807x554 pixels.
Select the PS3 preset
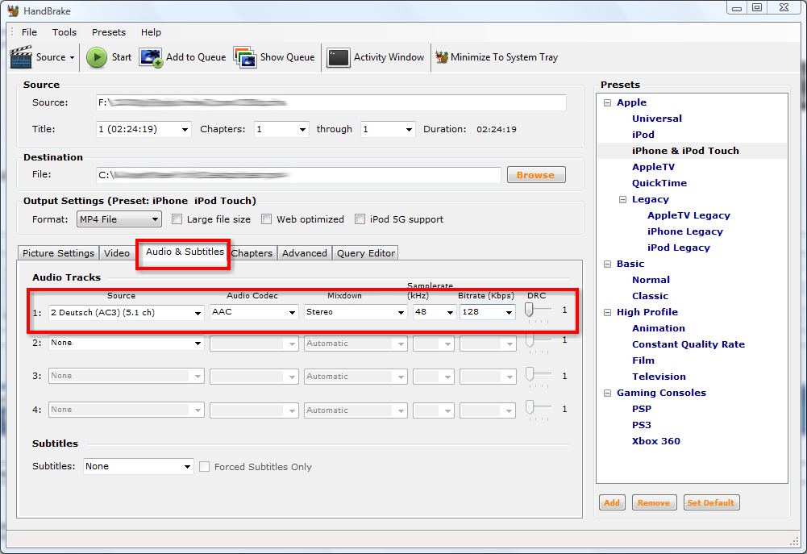(641, 425)
